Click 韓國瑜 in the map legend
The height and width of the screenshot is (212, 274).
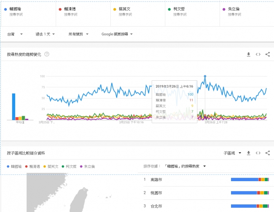click(x=14, y=166)
